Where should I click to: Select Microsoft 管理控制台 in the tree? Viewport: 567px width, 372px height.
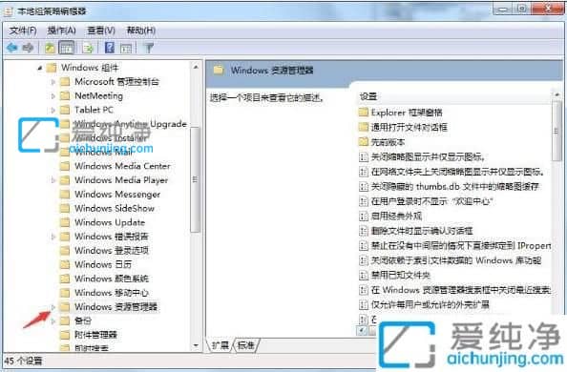tap(116, 82)
